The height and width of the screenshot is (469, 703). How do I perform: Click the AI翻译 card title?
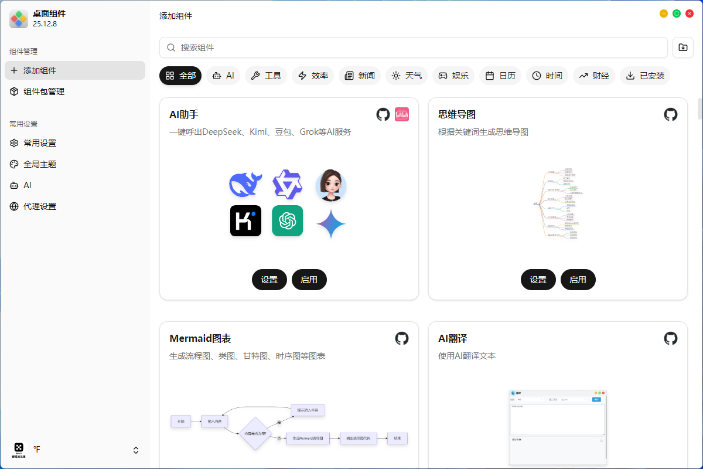pyautogui.click(x=453, y=338)
